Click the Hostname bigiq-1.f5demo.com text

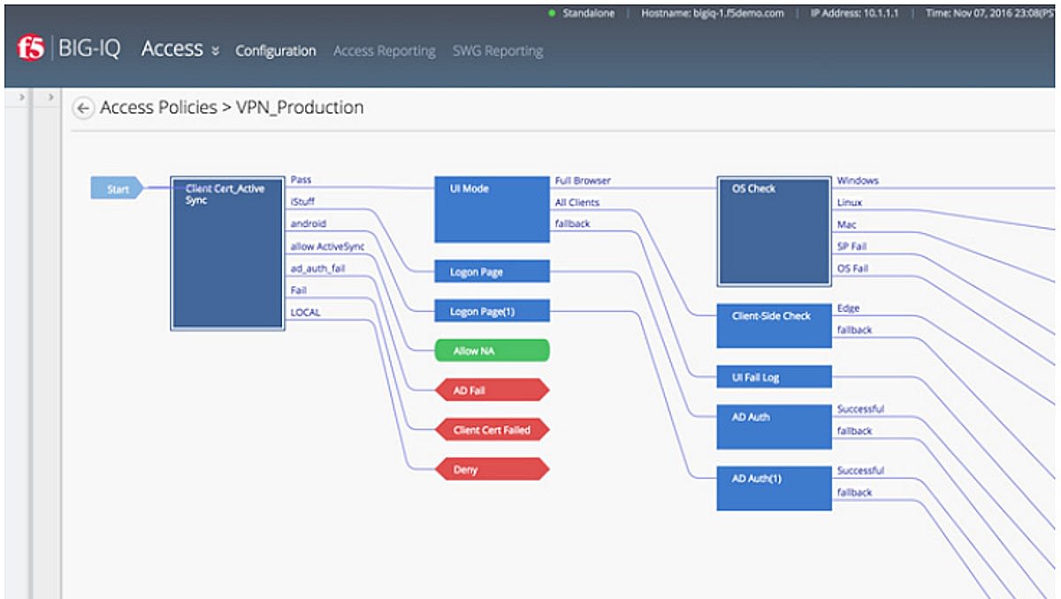pyautogui.click(x=712, y=14)
